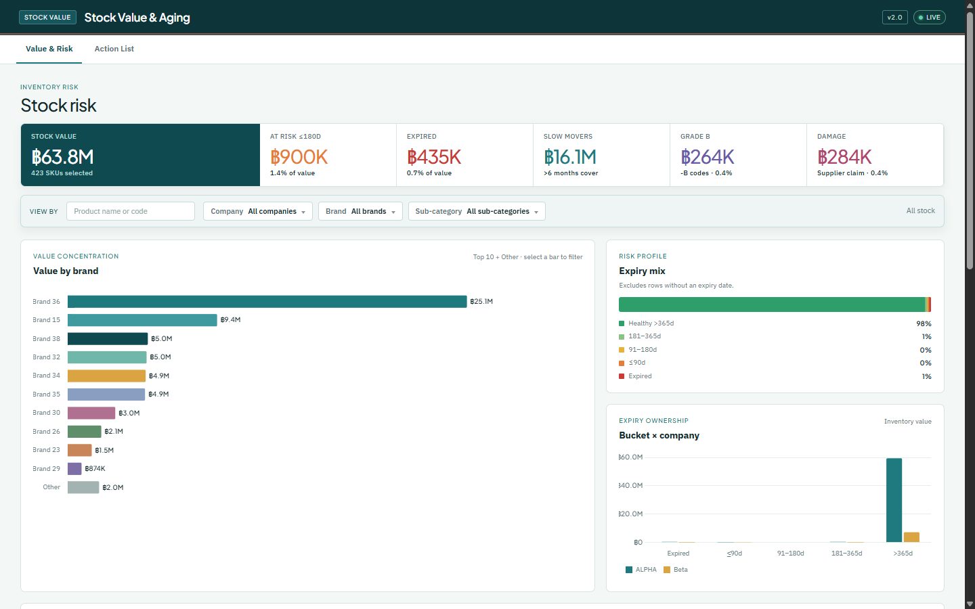Filter by the Brand 15 bar
Screen dimensions: 975x609
[142, 320]
